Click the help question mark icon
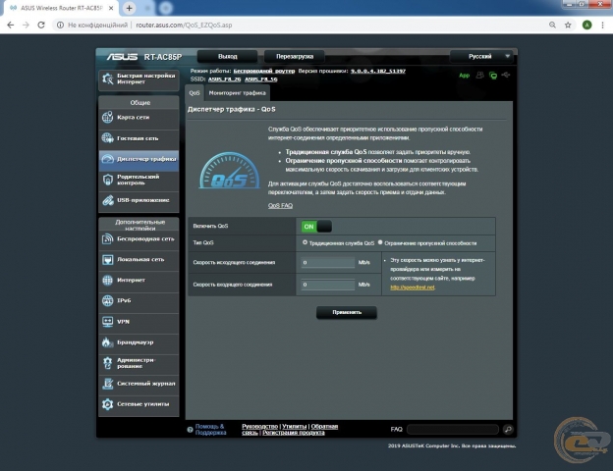 190,430
